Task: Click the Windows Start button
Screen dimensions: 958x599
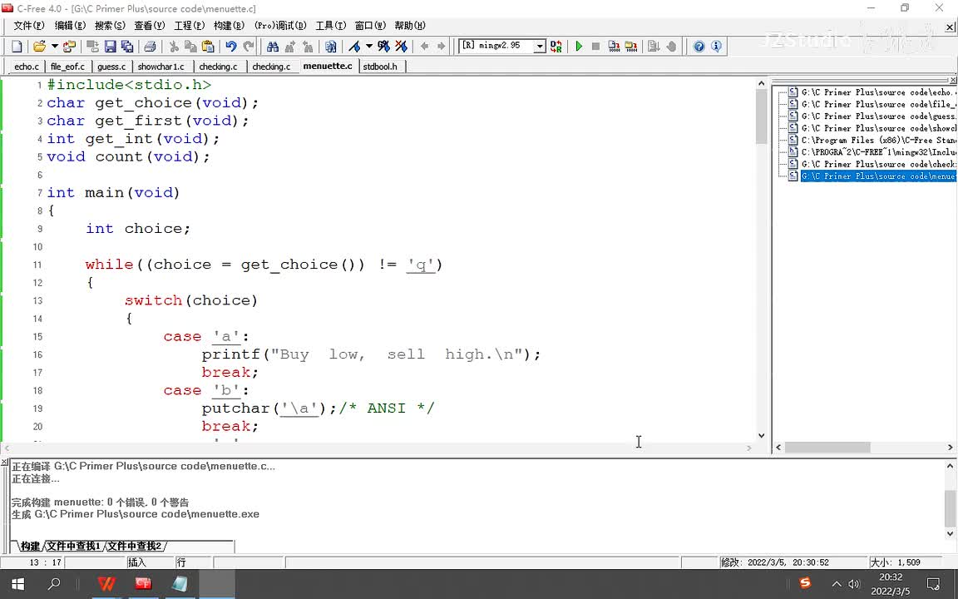Action: (x=17, y=584)
